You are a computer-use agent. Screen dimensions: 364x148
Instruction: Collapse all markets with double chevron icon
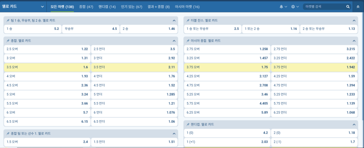(358, 7)
